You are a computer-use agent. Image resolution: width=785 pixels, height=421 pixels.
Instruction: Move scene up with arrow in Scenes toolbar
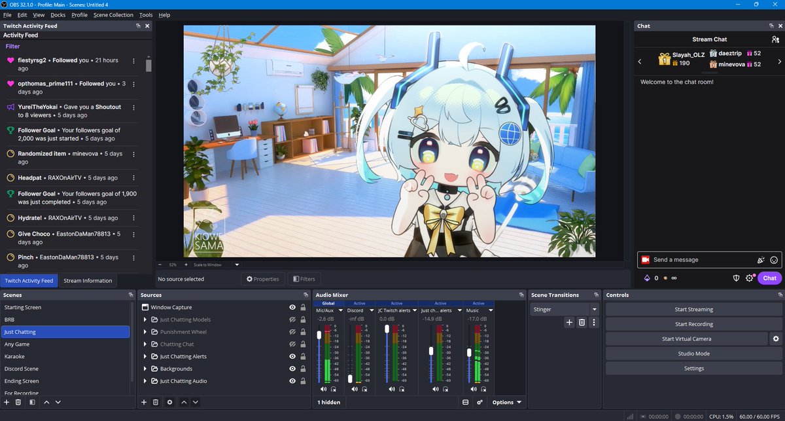point(46,402)
